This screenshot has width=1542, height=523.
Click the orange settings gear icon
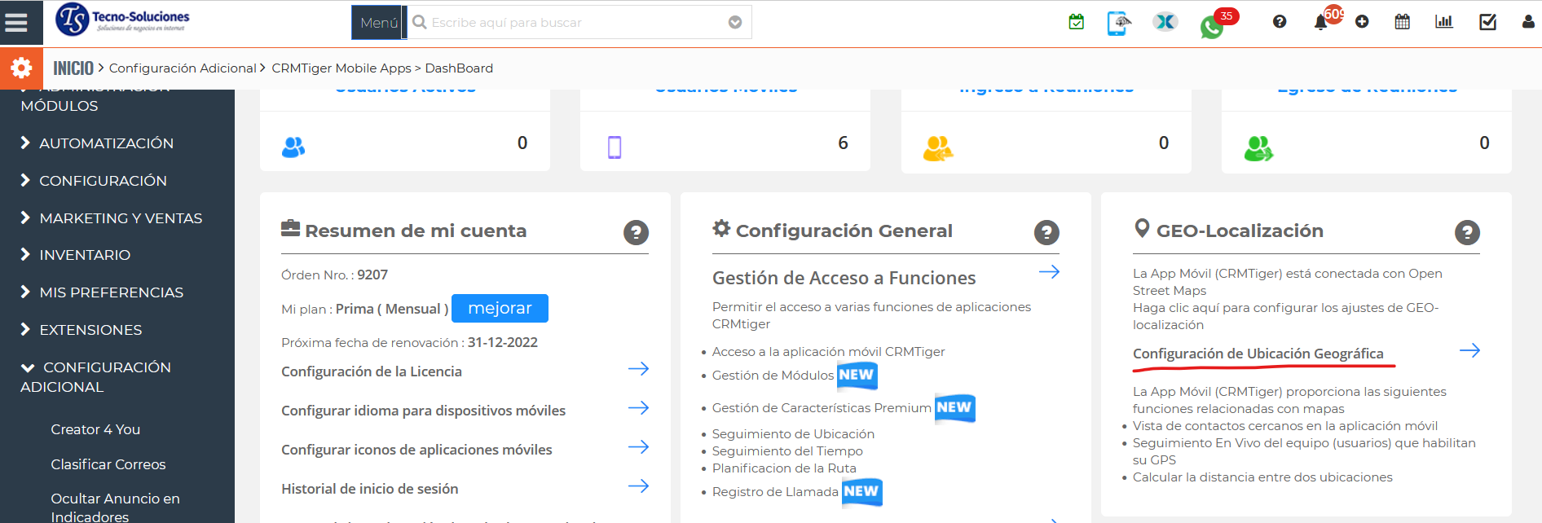point(21,68)
